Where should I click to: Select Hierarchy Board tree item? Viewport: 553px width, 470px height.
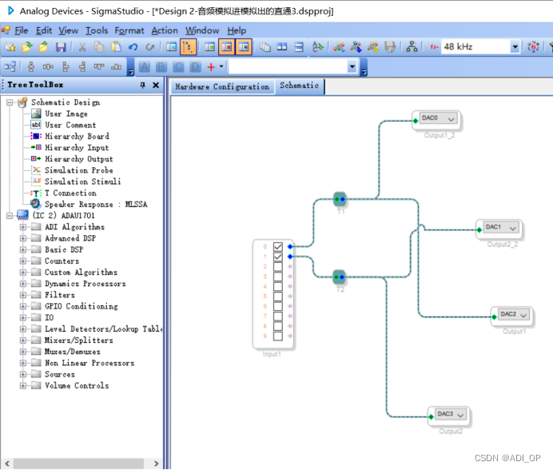click(77, 136)
